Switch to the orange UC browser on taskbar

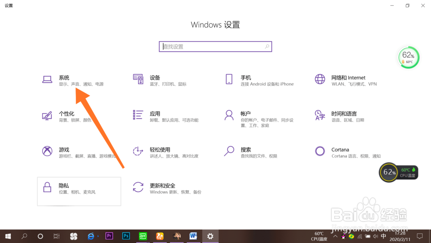[x=160, y=236]
